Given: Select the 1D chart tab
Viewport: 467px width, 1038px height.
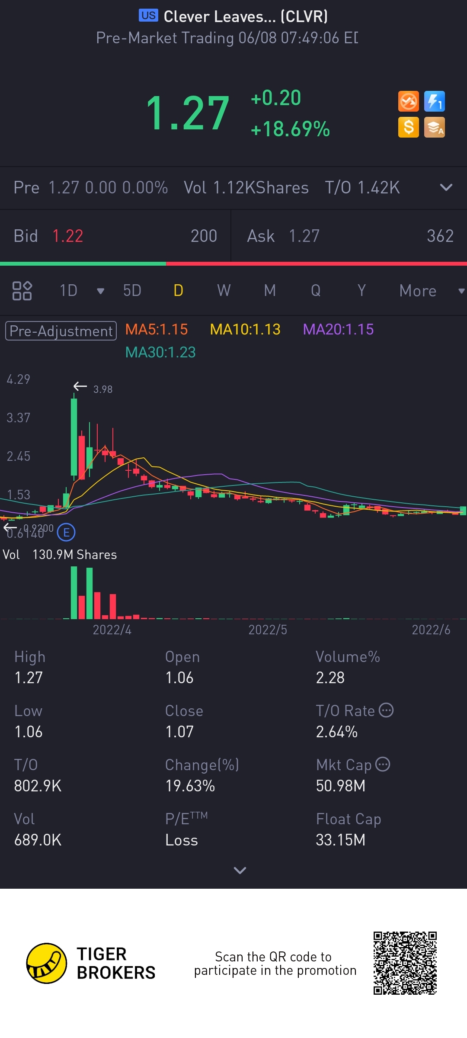Looking at the screenshot, I should coord(69,291).
